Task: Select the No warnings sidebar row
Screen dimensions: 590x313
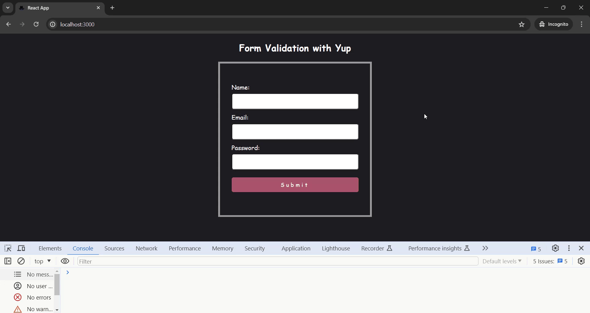Action: pos(27,309)
